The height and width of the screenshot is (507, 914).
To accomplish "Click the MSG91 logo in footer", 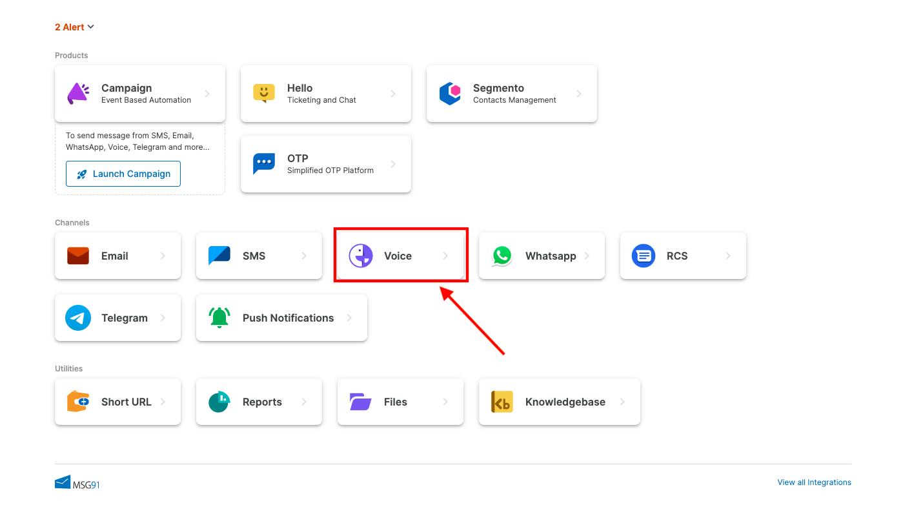I will point(77,482).
